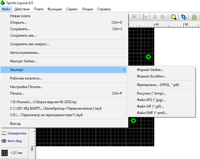Activate the snap-to-grid toolbar icon
The image size is (200, 159).
click(135, 17)
